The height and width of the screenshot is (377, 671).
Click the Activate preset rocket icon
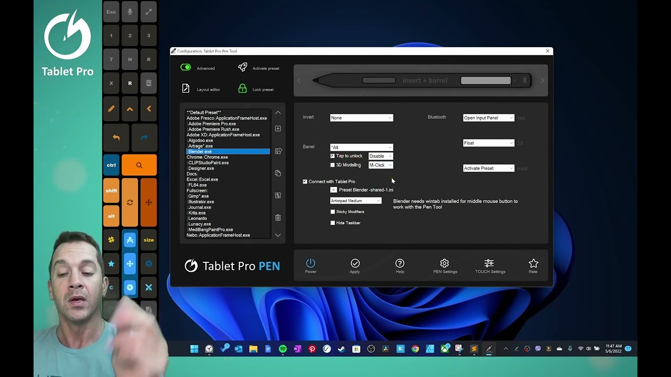[242, 67]
